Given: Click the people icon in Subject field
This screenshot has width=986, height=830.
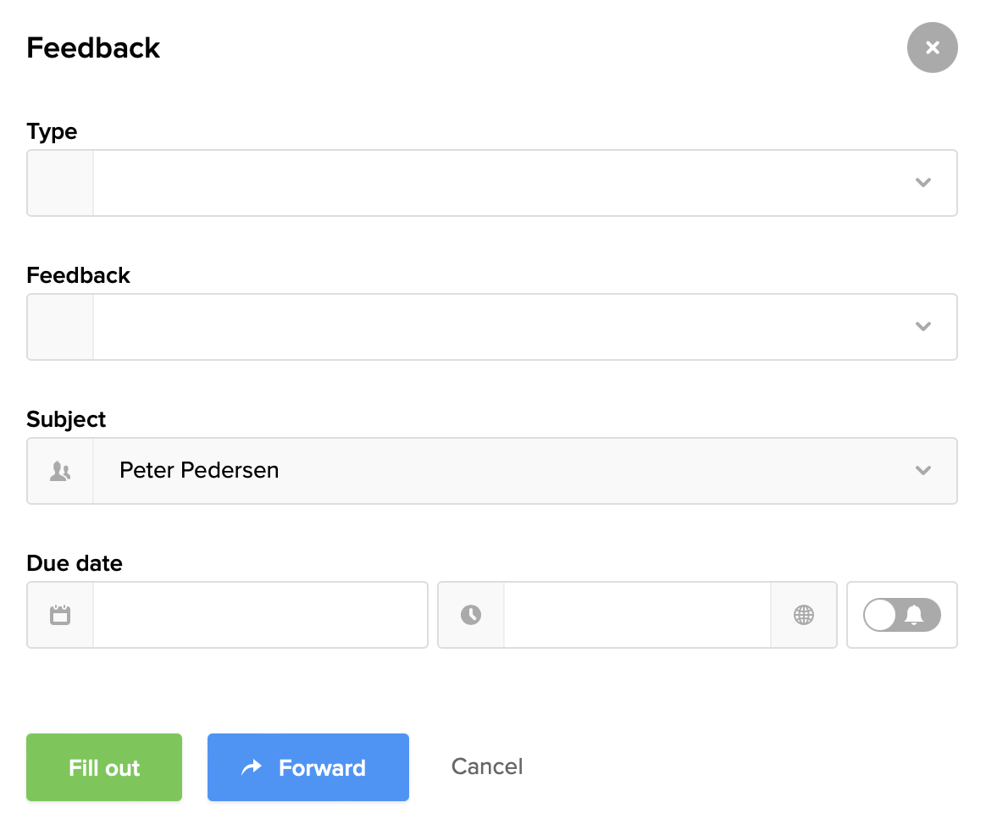Looking at the screenshot, I should point(60,471).
